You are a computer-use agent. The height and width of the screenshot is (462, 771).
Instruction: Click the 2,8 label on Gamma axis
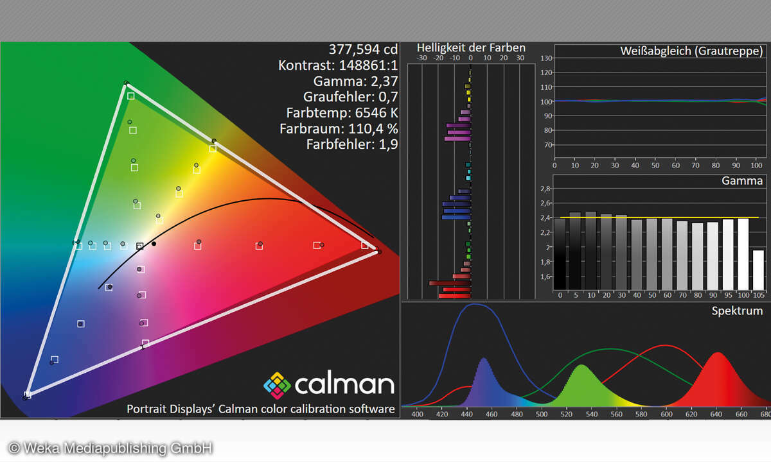[545, 189]
